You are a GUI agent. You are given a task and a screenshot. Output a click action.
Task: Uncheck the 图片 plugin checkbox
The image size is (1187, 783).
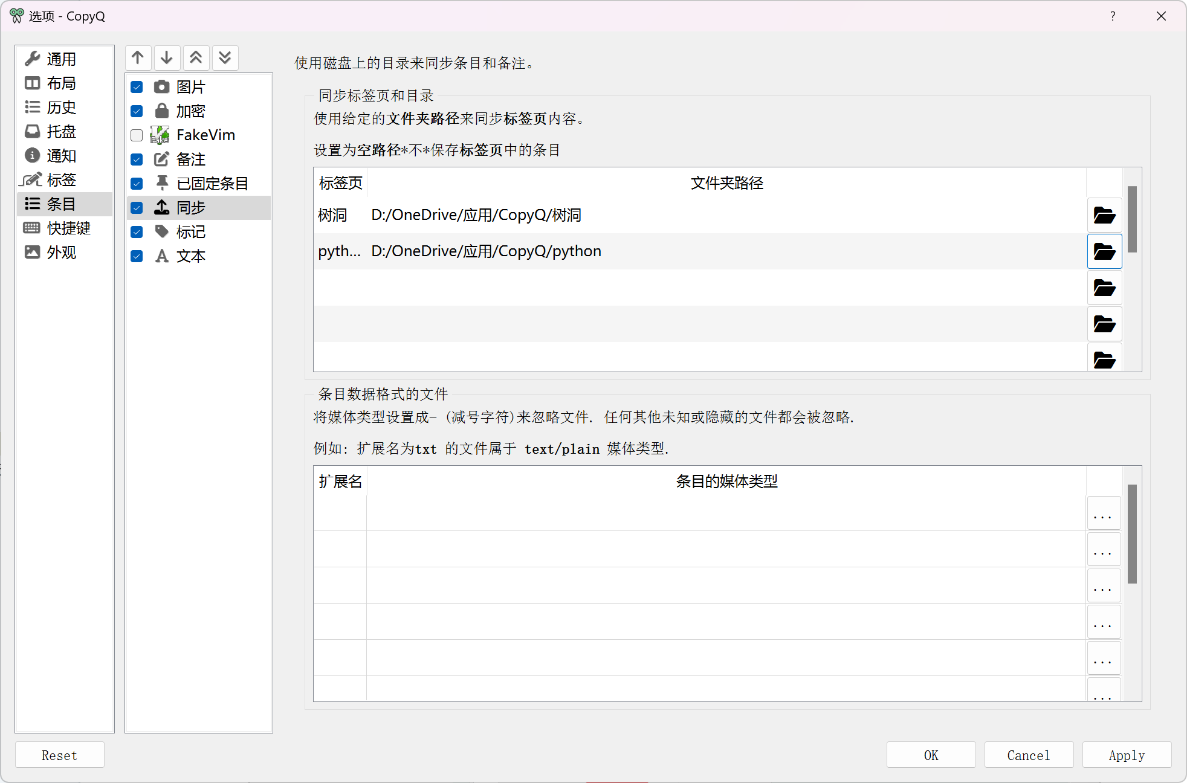click(x=137, y=87)
